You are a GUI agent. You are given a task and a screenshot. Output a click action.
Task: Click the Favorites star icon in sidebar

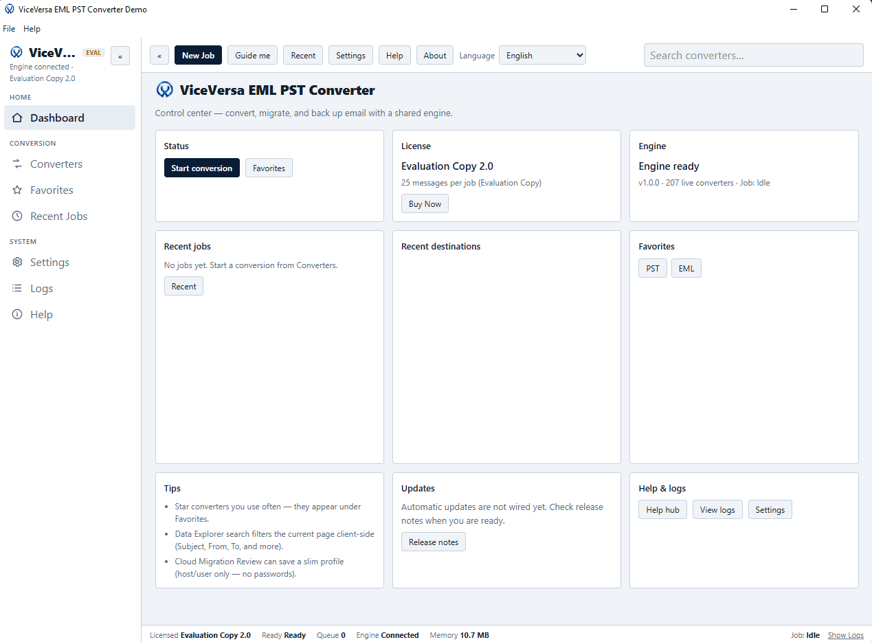[x=18, y=190]
